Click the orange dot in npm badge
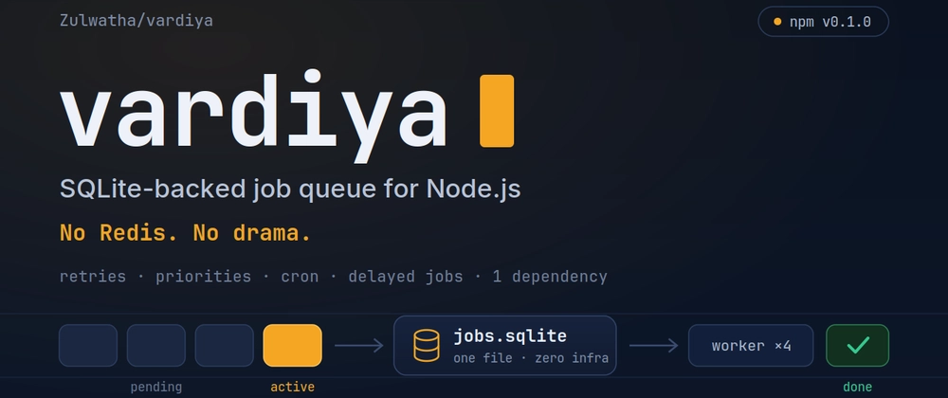 [777, 22]
